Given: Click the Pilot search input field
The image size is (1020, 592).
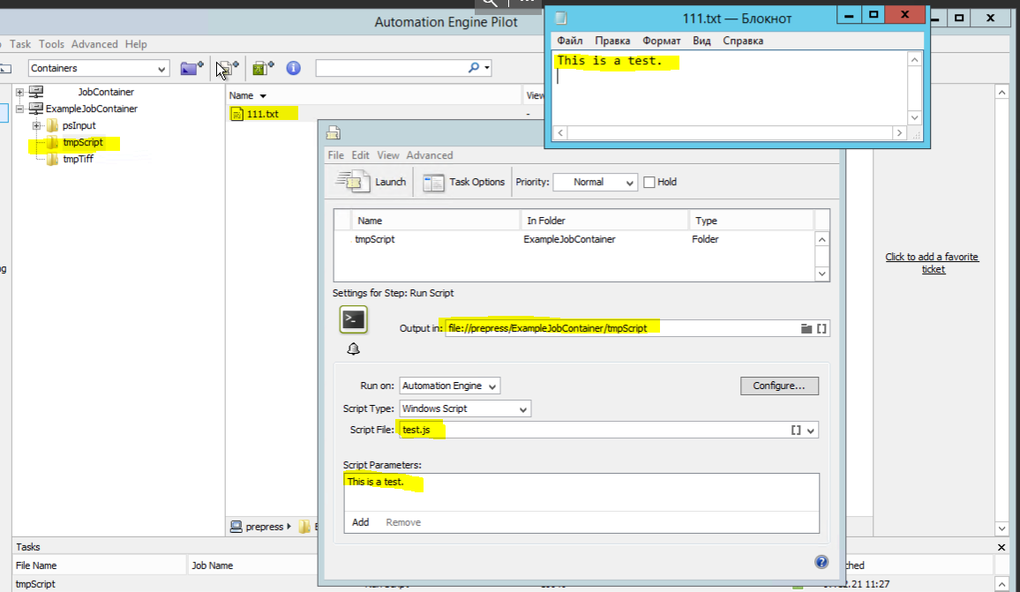Looking at the screenshot, I should (391, 68).
